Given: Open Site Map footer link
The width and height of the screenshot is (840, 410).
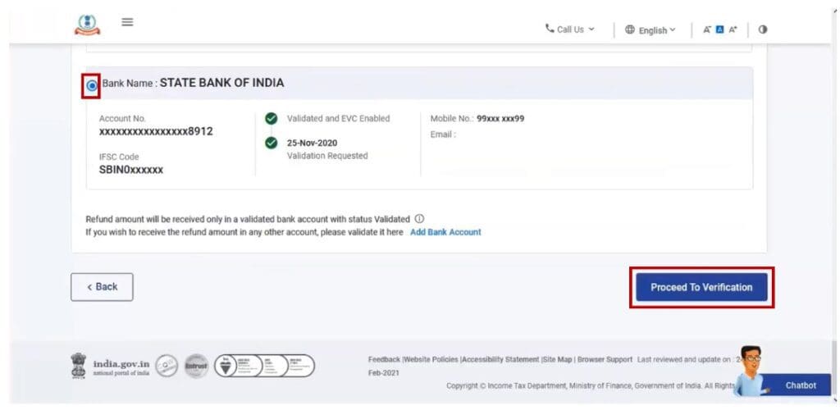Looking at the screenshot, I should (x=557, y=360).
